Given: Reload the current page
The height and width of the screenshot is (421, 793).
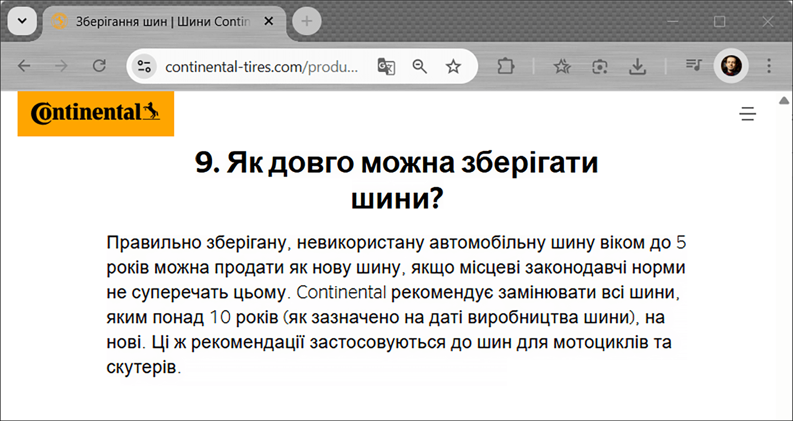Looking at the screenshot, I should tap(99, 66).
